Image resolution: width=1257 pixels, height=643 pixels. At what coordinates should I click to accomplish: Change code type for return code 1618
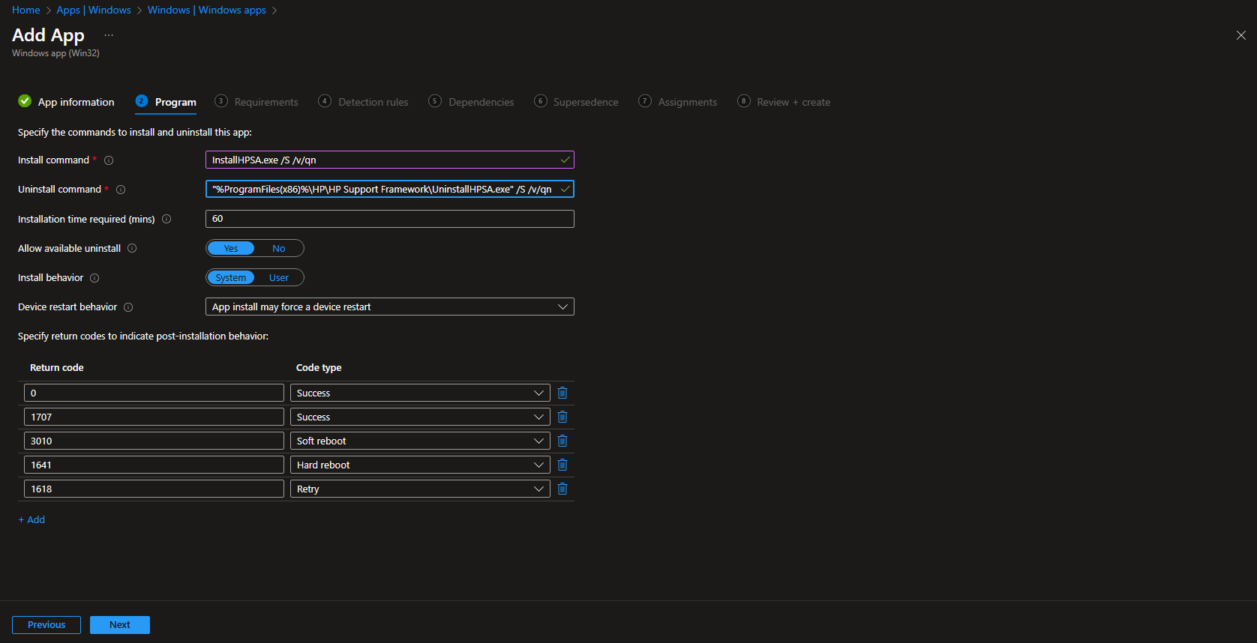tap(419, 489)
